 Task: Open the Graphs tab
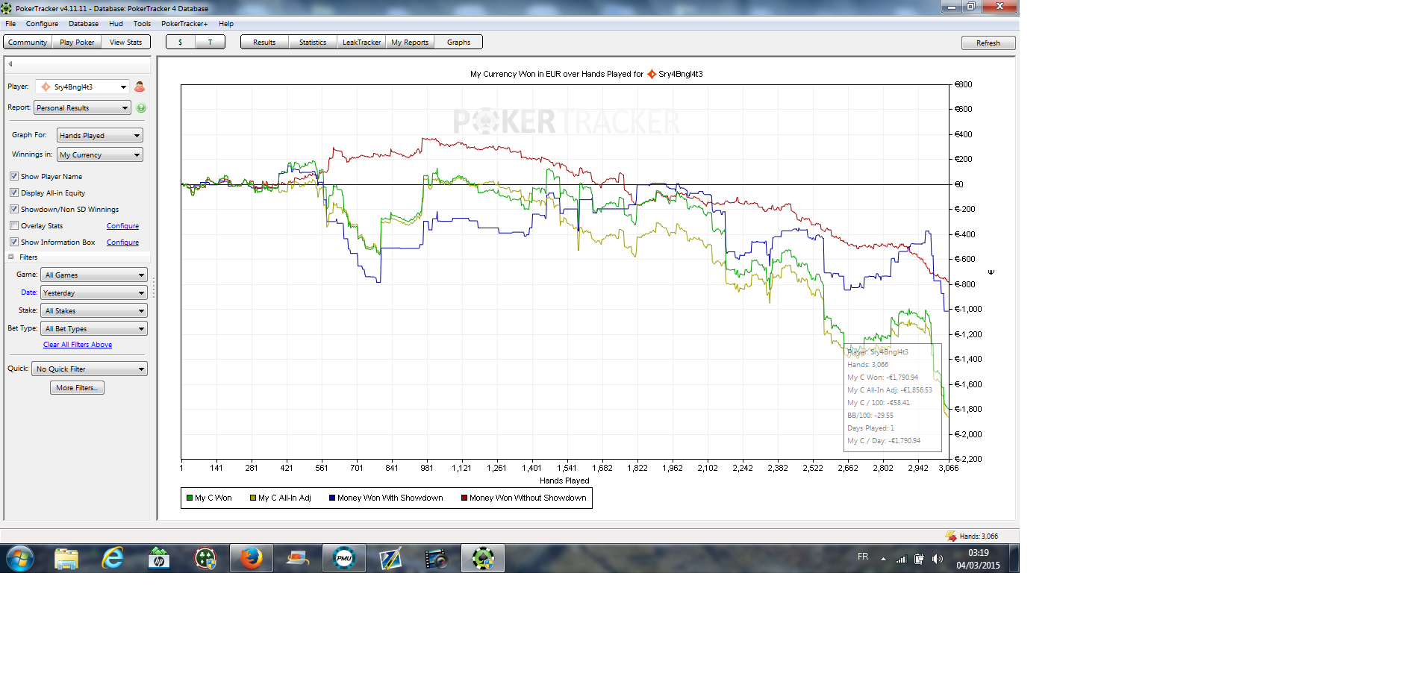(x=458, y=43)
